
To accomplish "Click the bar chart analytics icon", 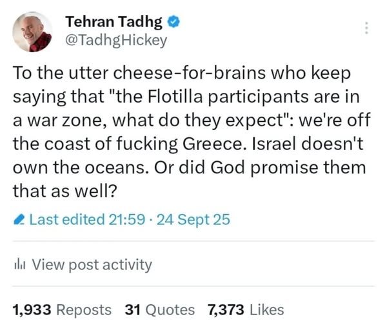I will point(19,264).
